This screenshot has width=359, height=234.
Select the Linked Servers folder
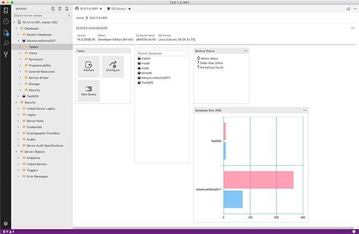[36, 164]
